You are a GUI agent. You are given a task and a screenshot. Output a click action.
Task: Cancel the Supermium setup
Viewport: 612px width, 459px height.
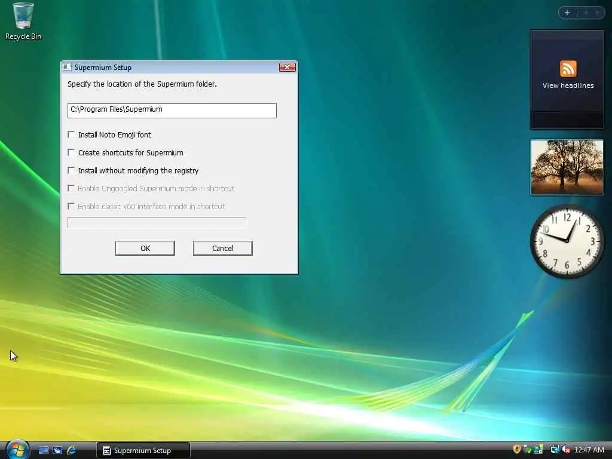tap(222, 248)
